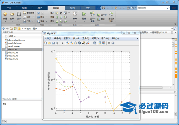Click the Save Figure disk icon
Screen dimensions: 179x125
tap(53, 43)
